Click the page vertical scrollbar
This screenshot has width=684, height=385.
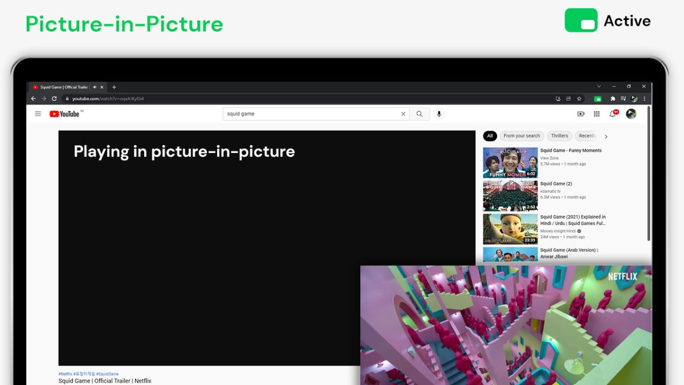649,173
